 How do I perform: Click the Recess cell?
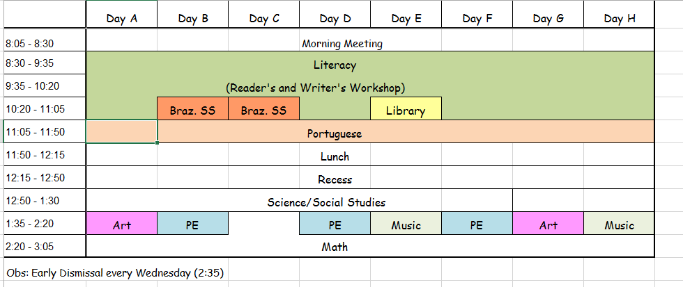point(370,178)
